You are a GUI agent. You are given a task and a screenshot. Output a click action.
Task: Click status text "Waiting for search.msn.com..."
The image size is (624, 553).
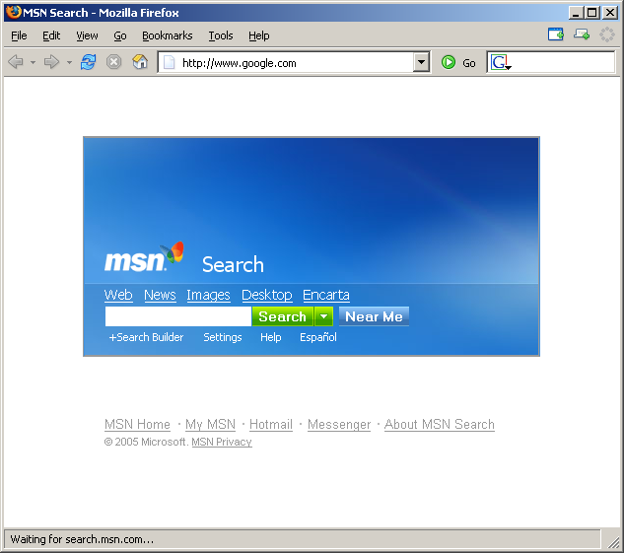click(82, 539)
